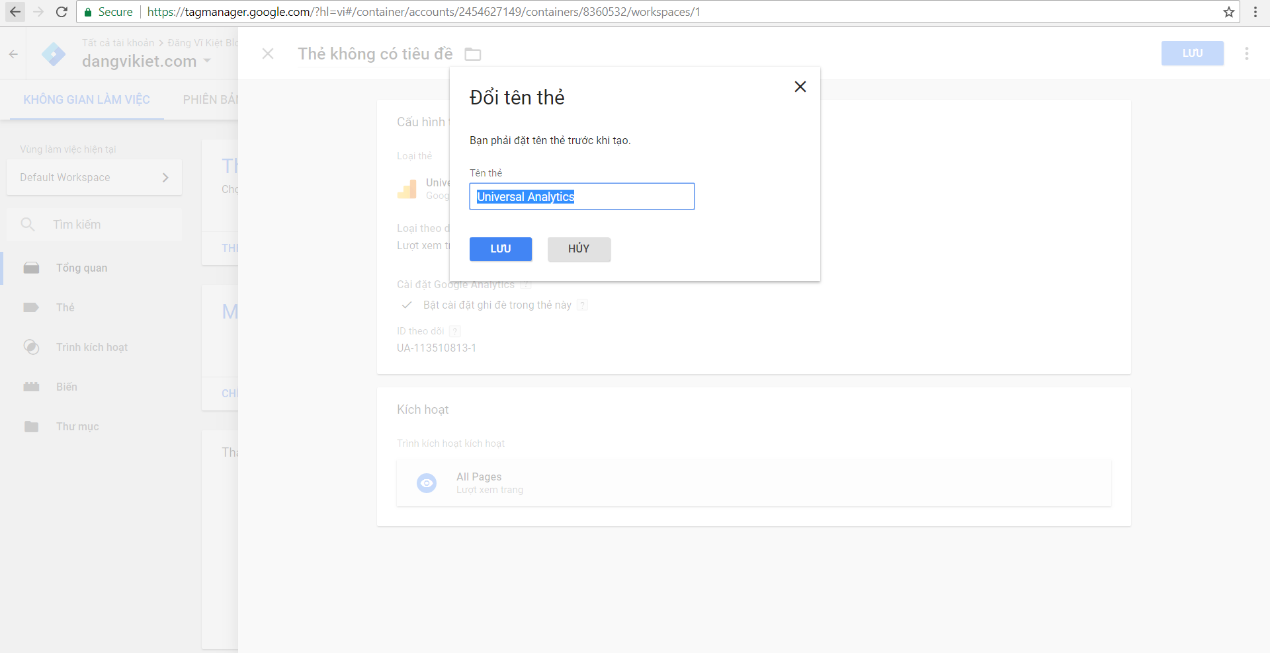Open Chrome three-dot menu
1270x653 pixels.
pos(1255,12)
